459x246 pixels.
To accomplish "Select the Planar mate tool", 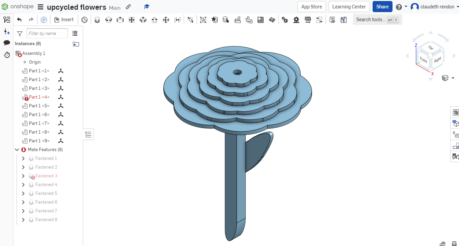I will click(132, 20).
